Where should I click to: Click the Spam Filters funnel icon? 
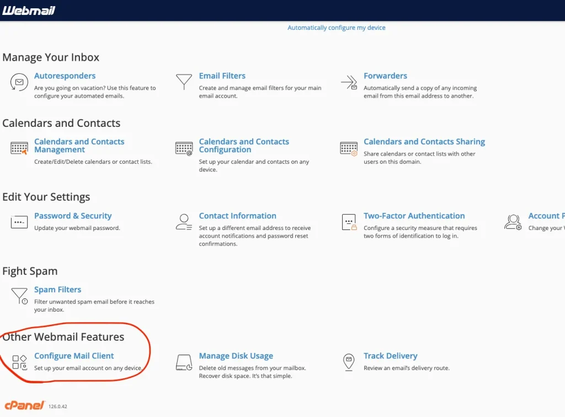coord(19,296)
